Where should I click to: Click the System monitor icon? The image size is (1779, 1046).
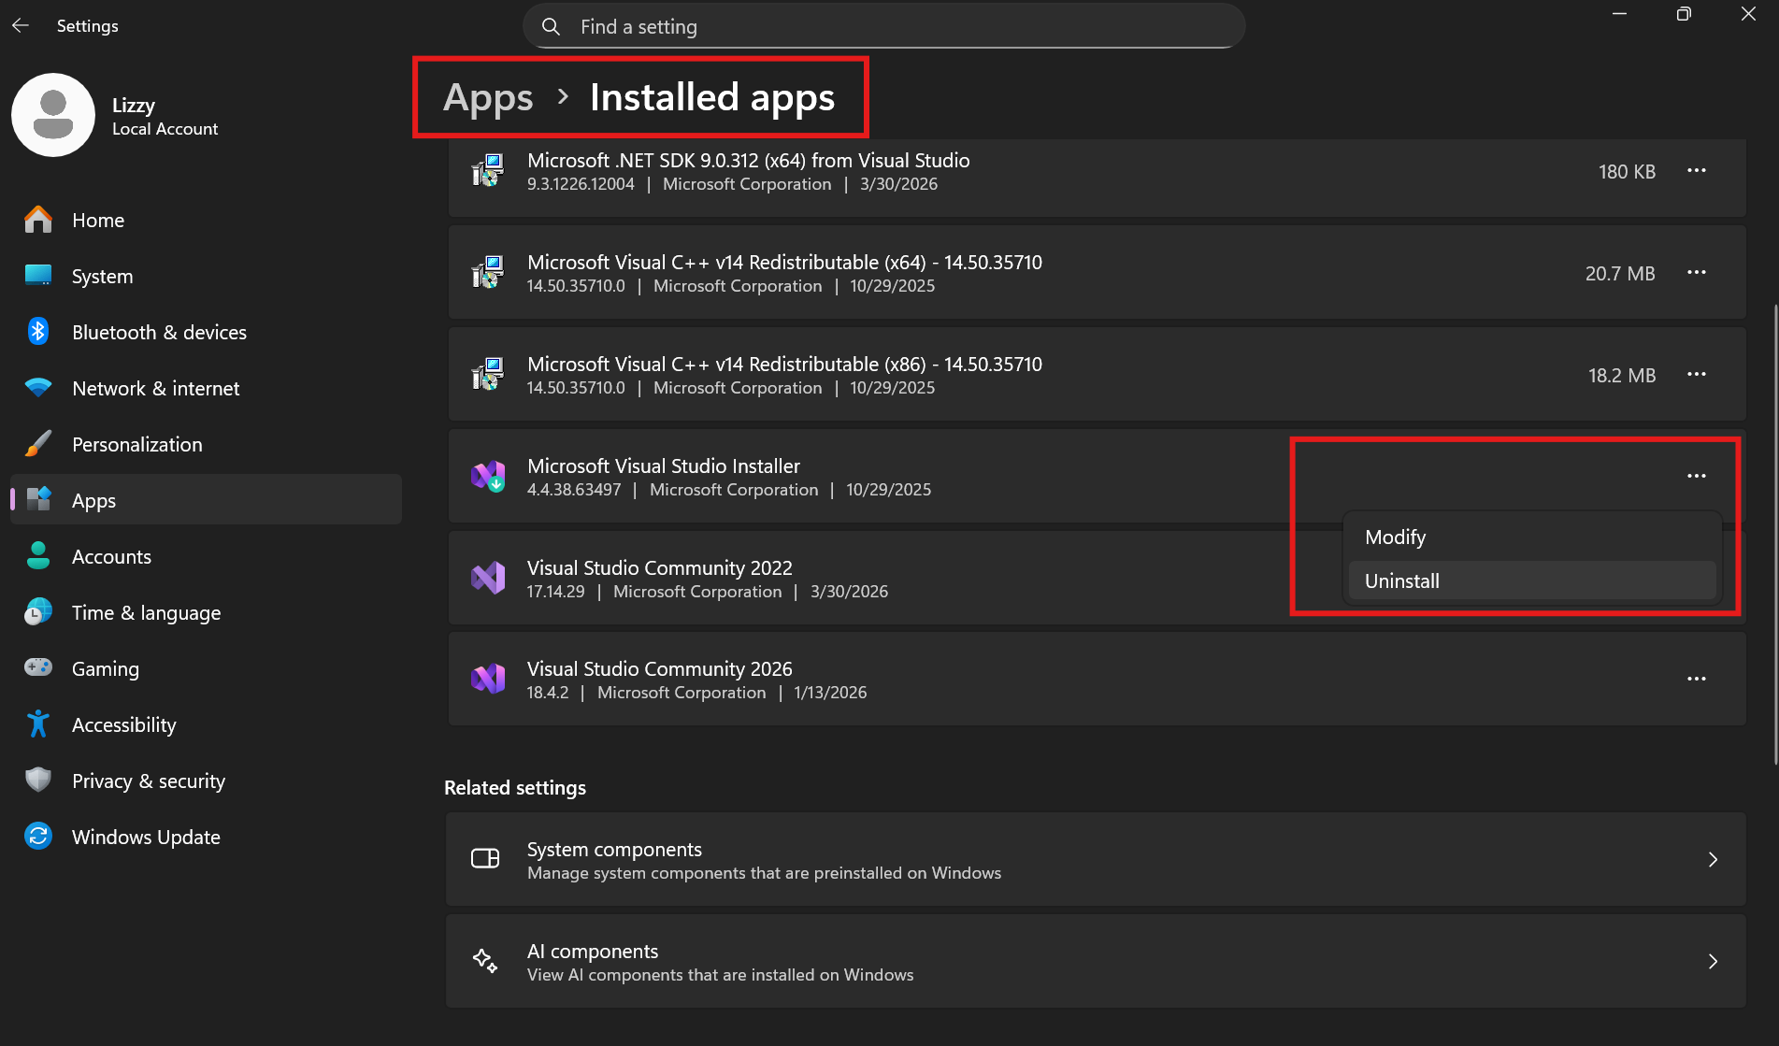click(38, 276)
